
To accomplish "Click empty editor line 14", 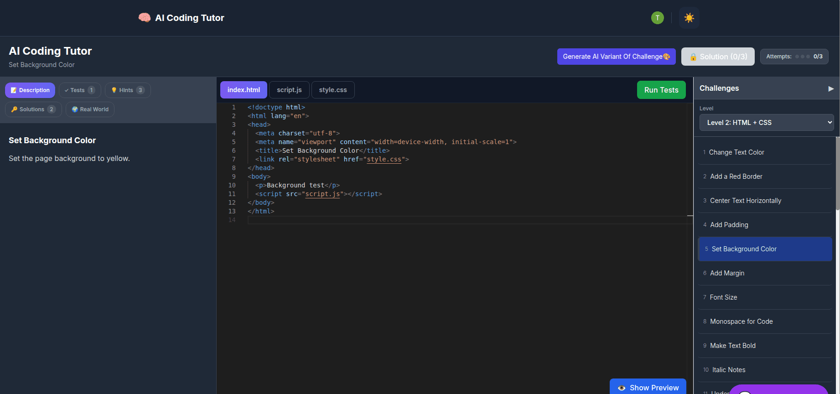I will [467, 220].
